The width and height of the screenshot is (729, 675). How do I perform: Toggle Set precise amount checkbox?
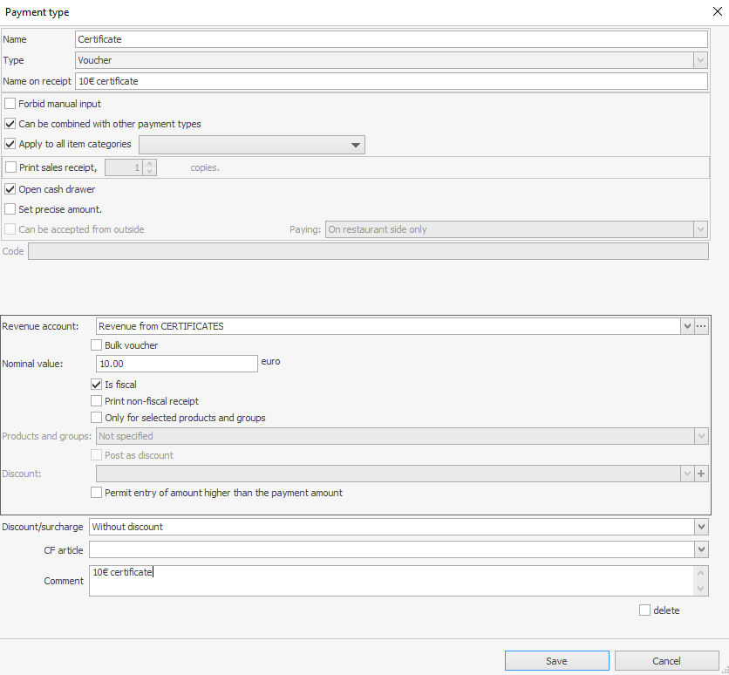tap(10, 209)
